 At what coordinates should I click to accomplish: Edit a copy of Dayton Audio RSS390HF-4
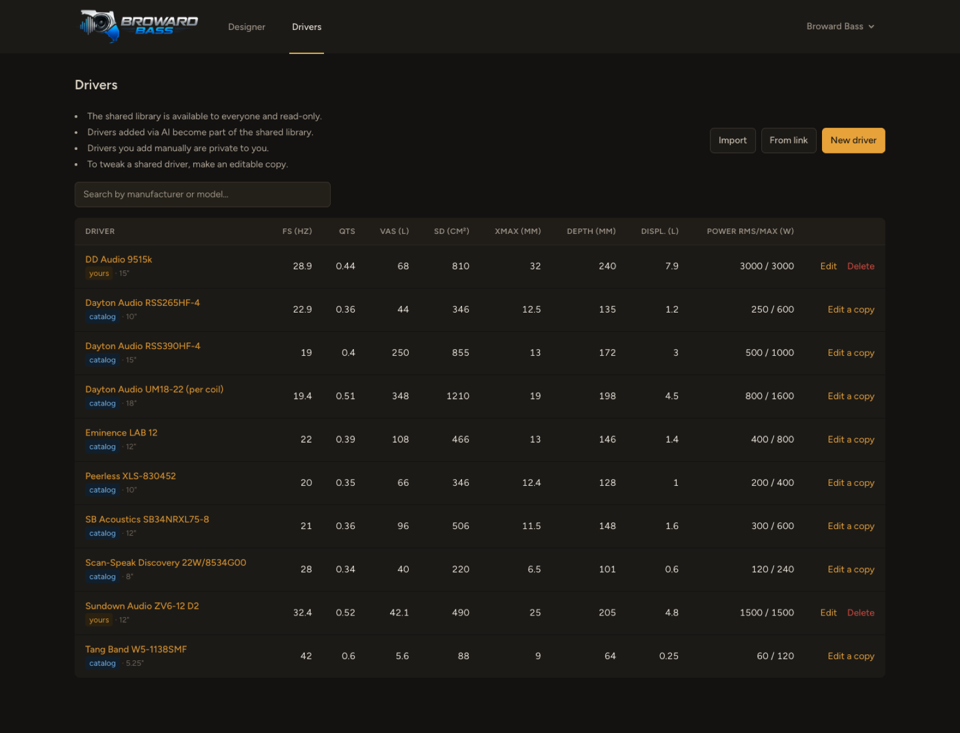point(851,353)
